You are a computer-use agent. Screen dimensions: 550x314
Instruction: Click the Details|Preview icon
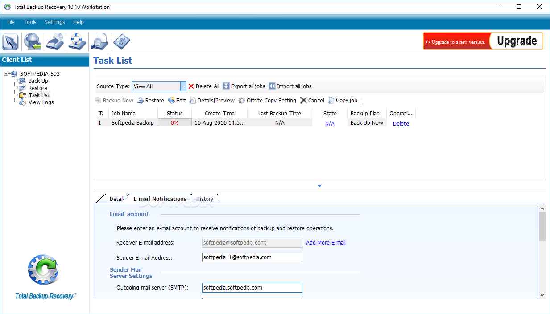click(x=193, y=100)
